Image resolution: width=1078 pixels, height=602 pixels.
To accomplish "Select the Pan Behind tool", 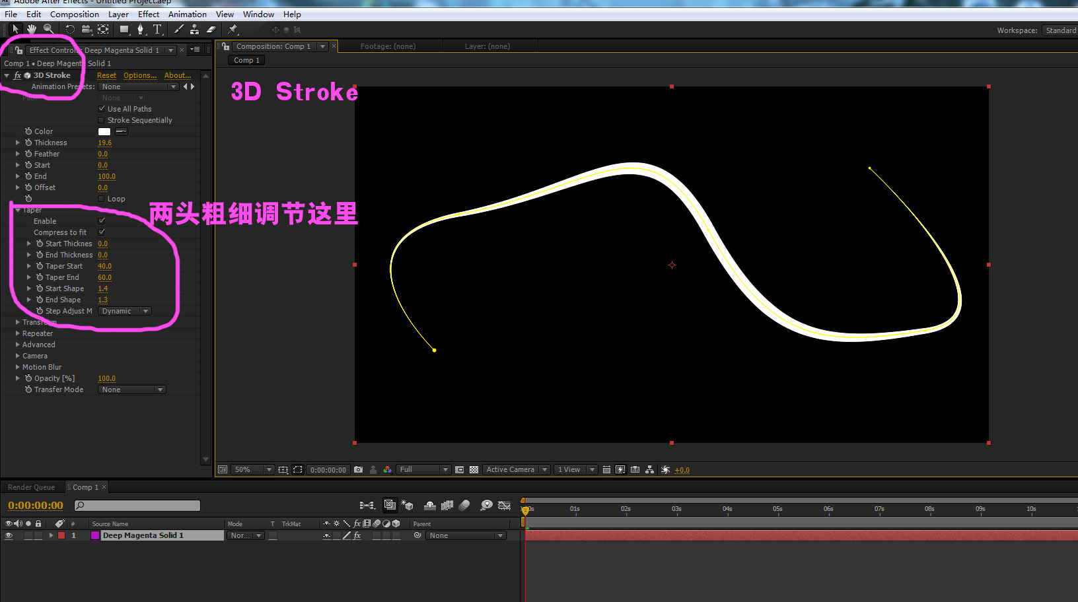I will click(103, 29).
